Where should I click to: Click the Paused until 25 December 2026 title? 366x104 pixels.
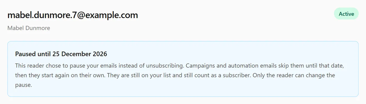pos(61,54)
